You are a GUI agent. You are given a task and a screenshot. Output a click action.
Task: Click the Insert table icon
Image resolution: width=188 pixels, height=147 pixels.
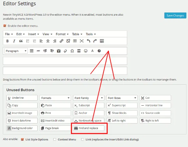tap(75, 41)
